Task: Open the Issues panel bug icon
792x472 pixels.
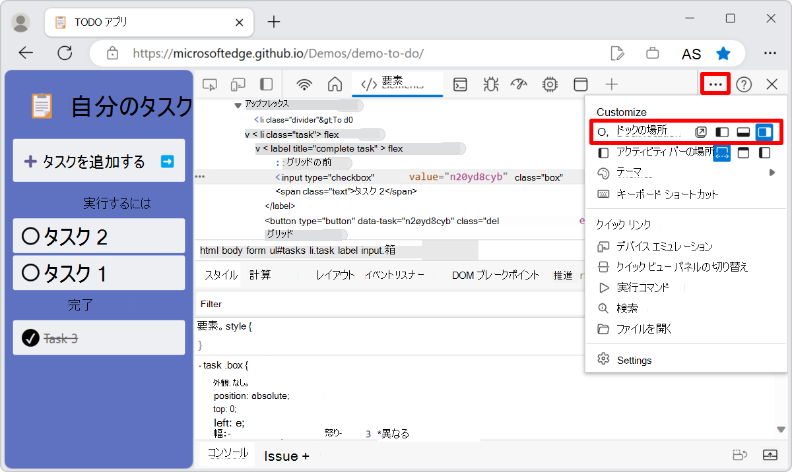Action: [x=489, y=84]
